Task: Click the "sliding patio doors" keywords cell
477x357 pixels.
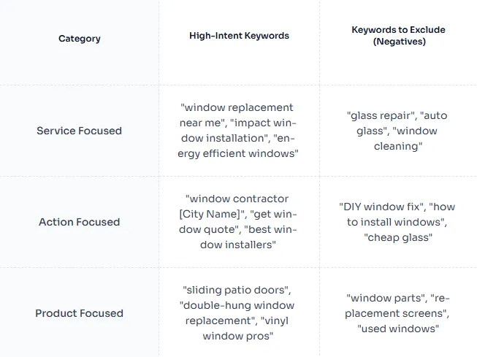Action: (239, 312)
